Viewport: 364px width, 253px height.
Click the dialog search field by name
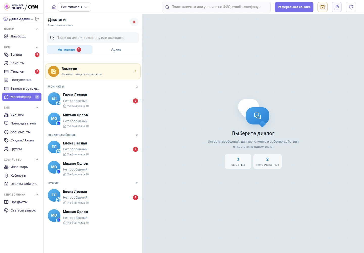[x=93, y=38]
